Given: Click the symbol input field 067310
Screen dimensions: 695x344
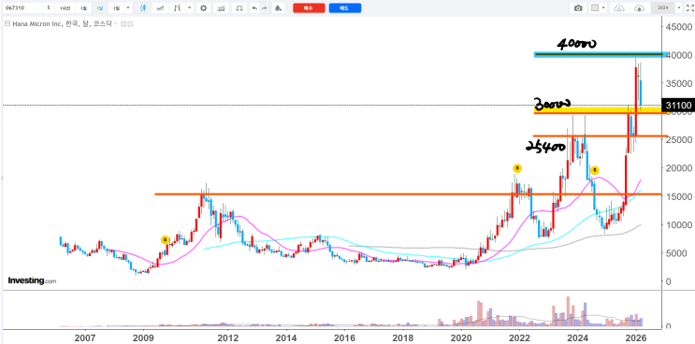Looking at the screenshot, I should [22, 8].
